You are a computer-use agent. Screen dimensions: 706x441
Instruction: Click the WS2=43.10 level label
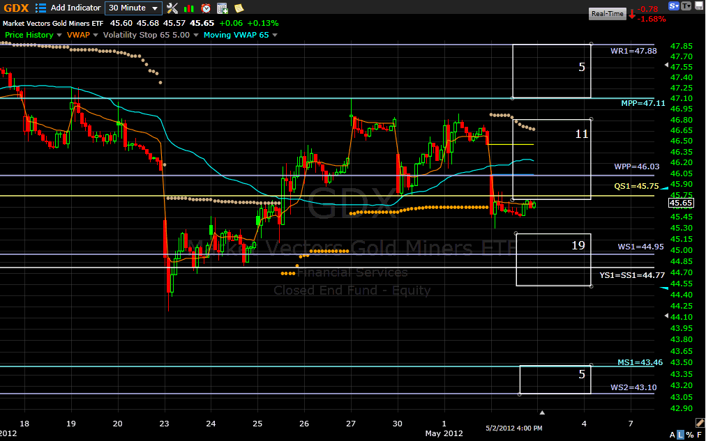[633, 387]
